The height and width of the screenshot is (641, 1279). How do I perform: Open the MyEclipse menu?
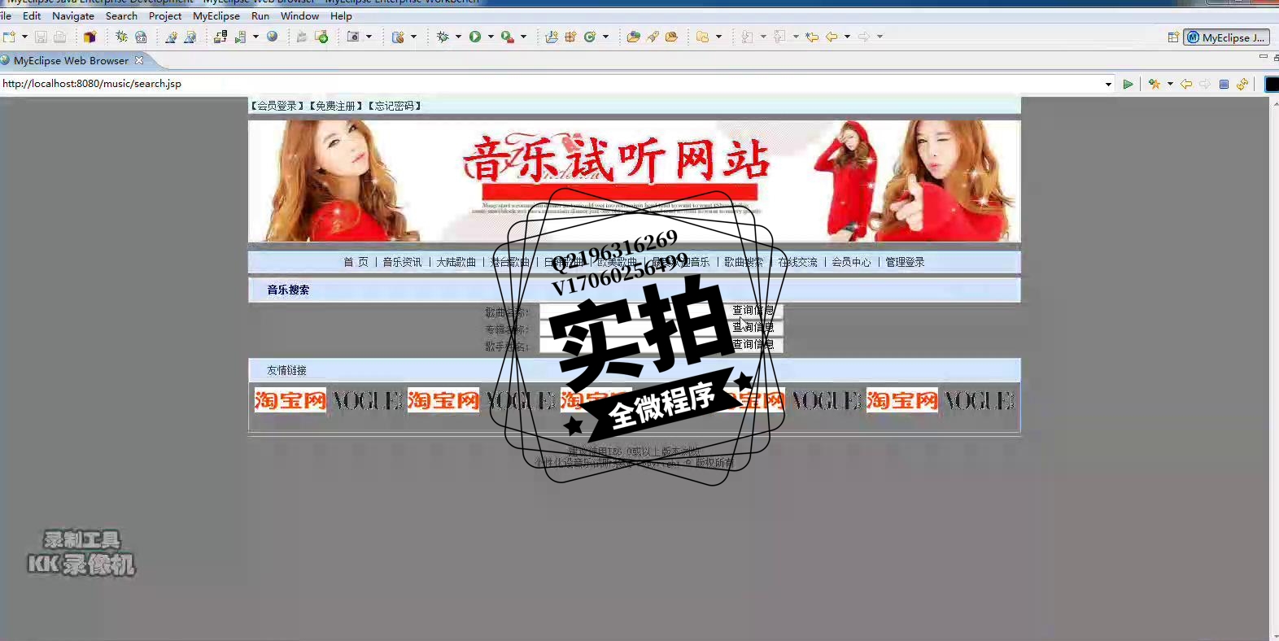pyautogui.click(x=216, y=15)
